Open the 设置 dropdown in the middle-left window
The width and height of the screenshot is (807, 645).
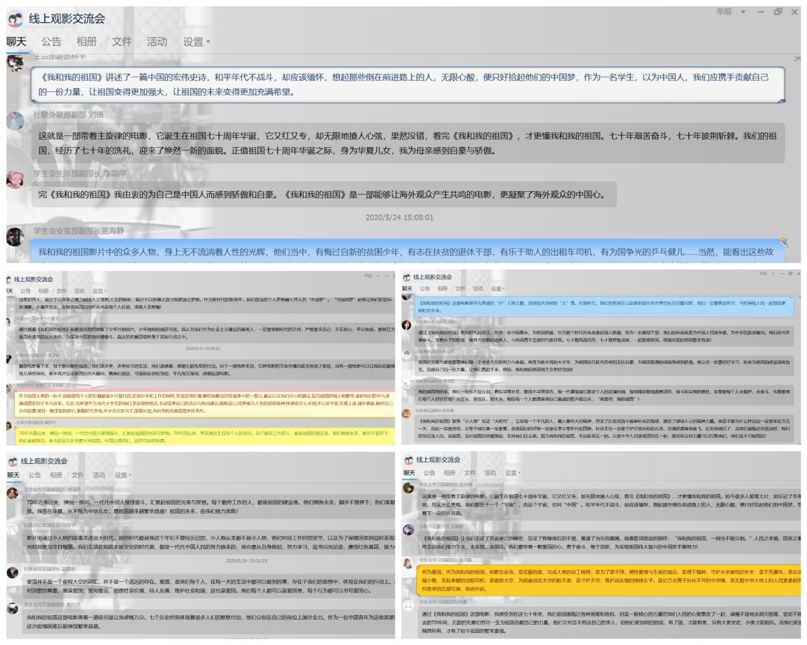(98, 291)
